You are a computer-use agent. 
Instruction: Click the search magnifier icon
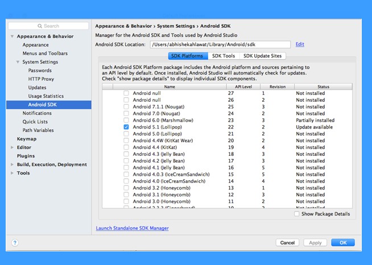point(40,26)
